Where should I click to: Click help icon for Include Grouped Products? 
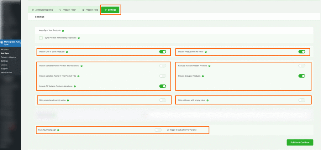pyautogui.click(x=203, y=76)
